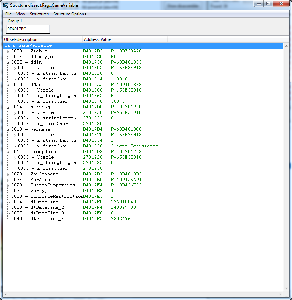Click the Address: Value column header
Screen dimensions: 292x300
pyautogui.click(x=124, y=39)
